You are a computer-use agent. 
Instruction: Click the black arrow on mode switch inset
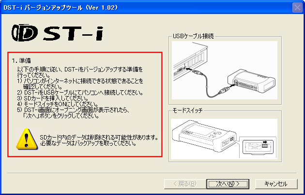[264, 142]
